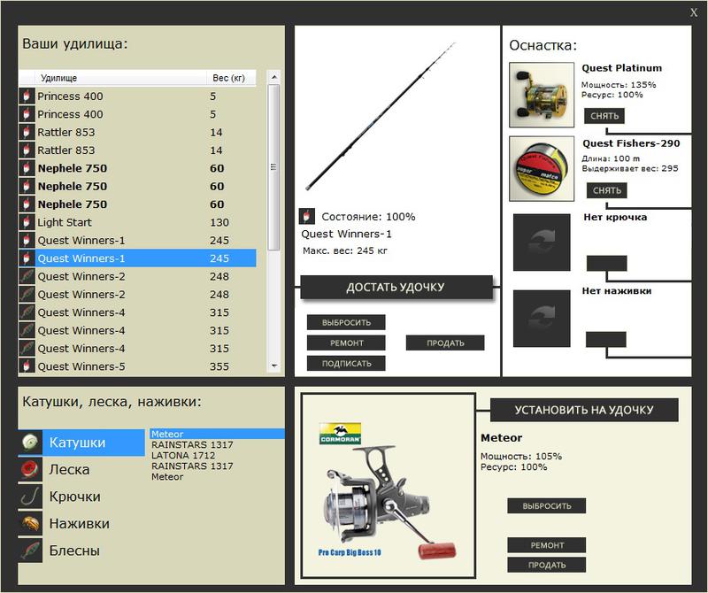Click the Наживки bait icon

click(x=31, y=524)
